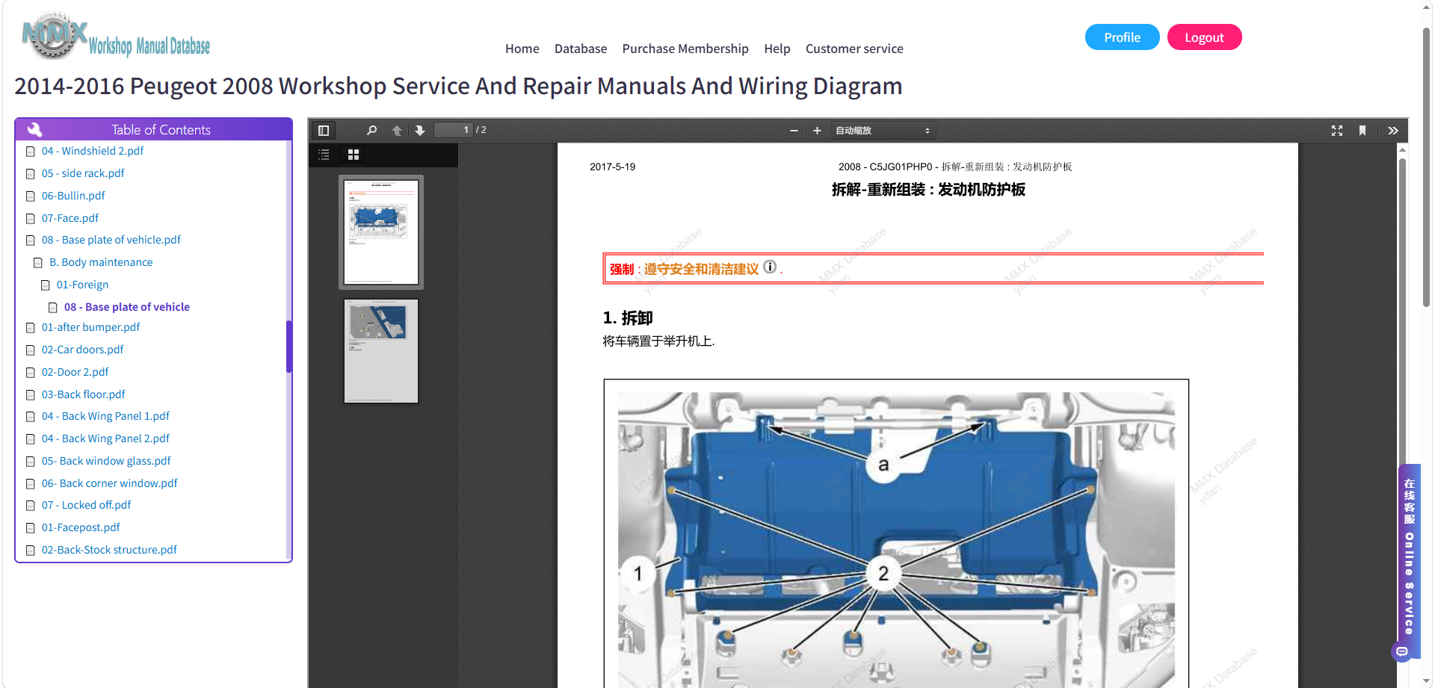1435x688 pixels.
Task: Open the Database menu item
Action: pyautogui.click(x=581, y=49)
